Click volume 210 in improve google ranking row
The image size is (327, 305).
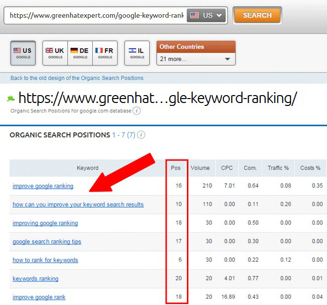click(x=207, y=186)
